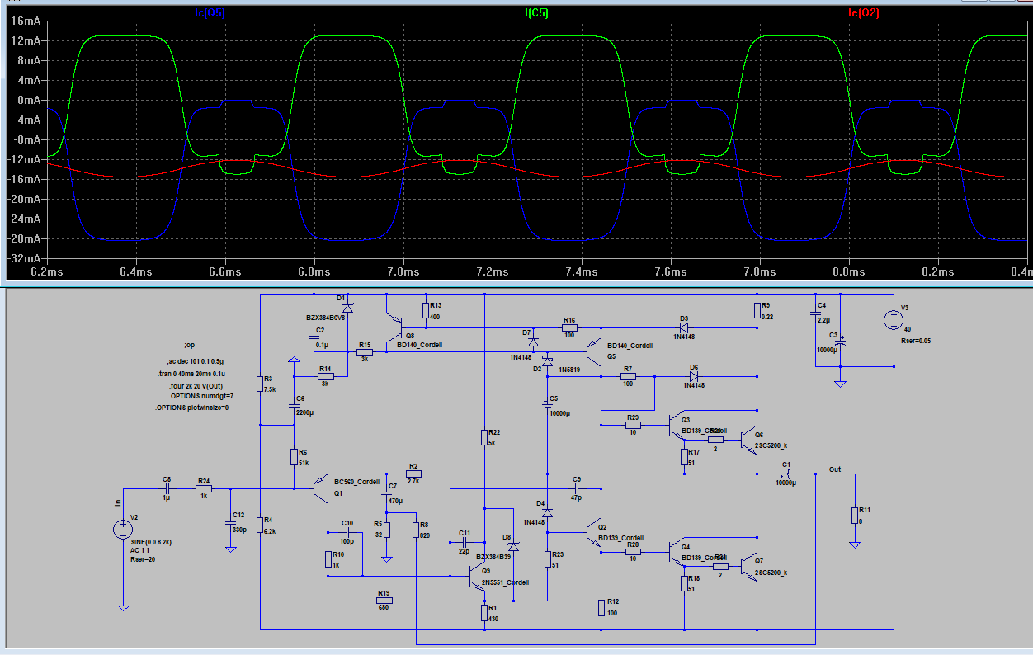This screenshot has width=1033, height=655.
Task: Select output capacitor C1 symbol
Action: click(x=787, y=474)
